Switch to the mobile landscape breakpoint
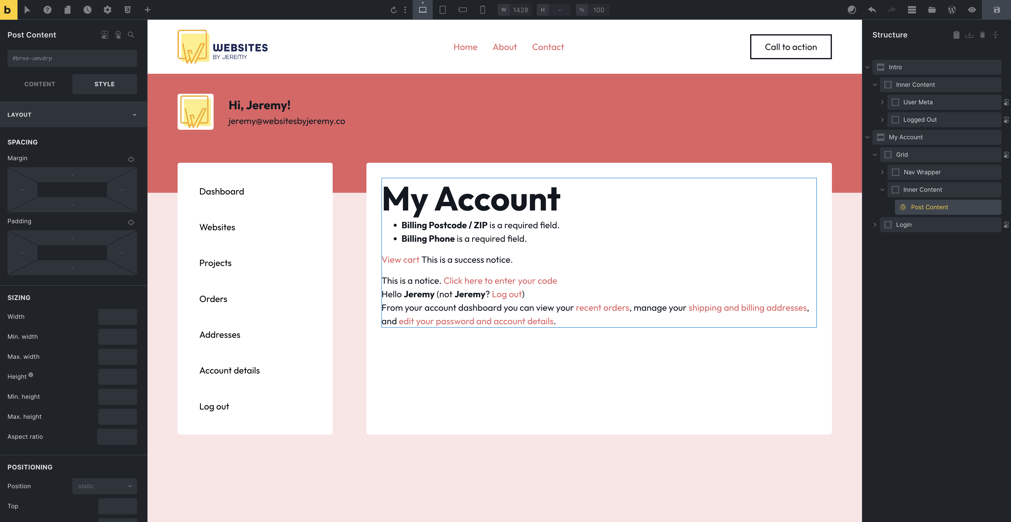1011x522 pixels. pos(463,10)
